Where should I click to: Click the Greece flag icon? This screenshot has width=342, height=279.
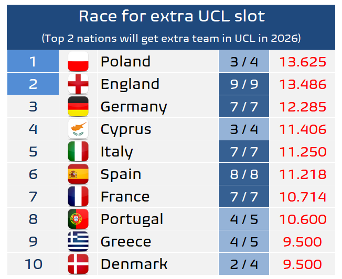tap(78, 242)
